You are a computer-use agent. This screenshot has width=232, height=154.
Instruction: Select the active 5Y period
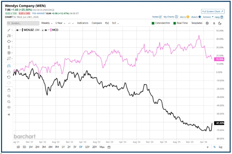coord(81,147)
